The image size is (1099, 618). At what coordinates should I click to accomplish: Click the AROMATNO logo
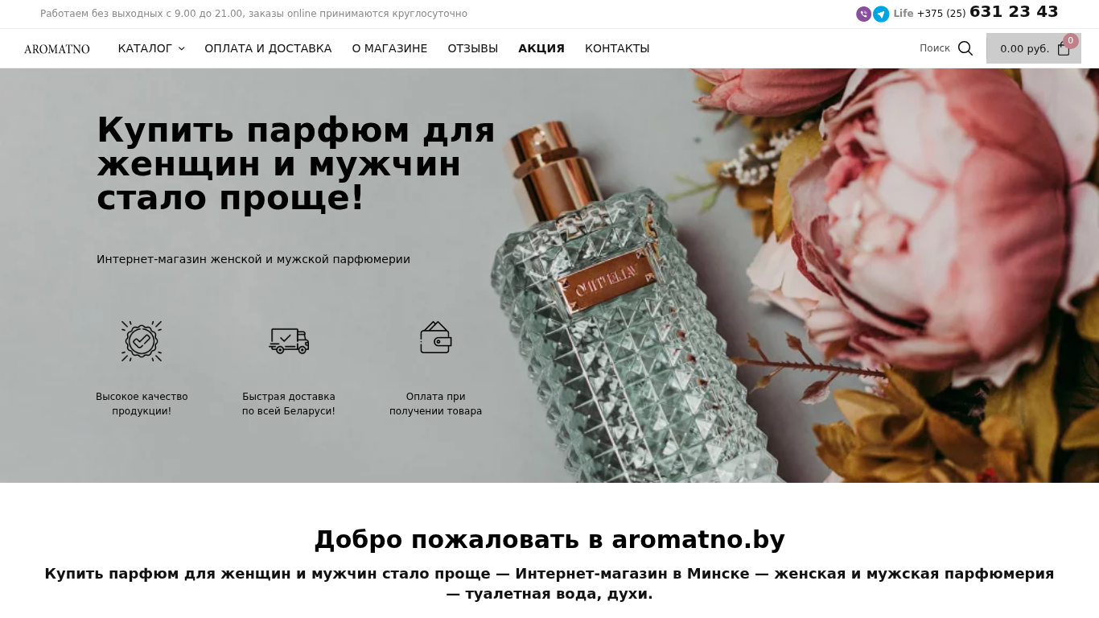pos(57,49)
